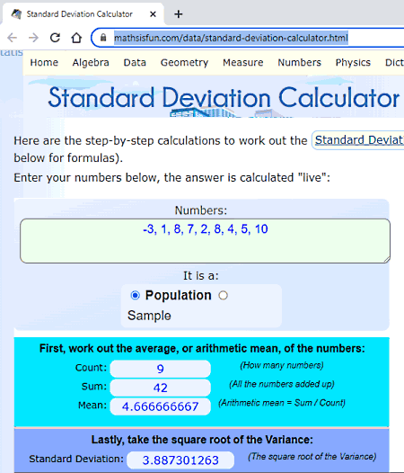Select the Standard Deviation Calculator browser tab
Viewport: 404px width, 473px height.
tap(83, 14)
